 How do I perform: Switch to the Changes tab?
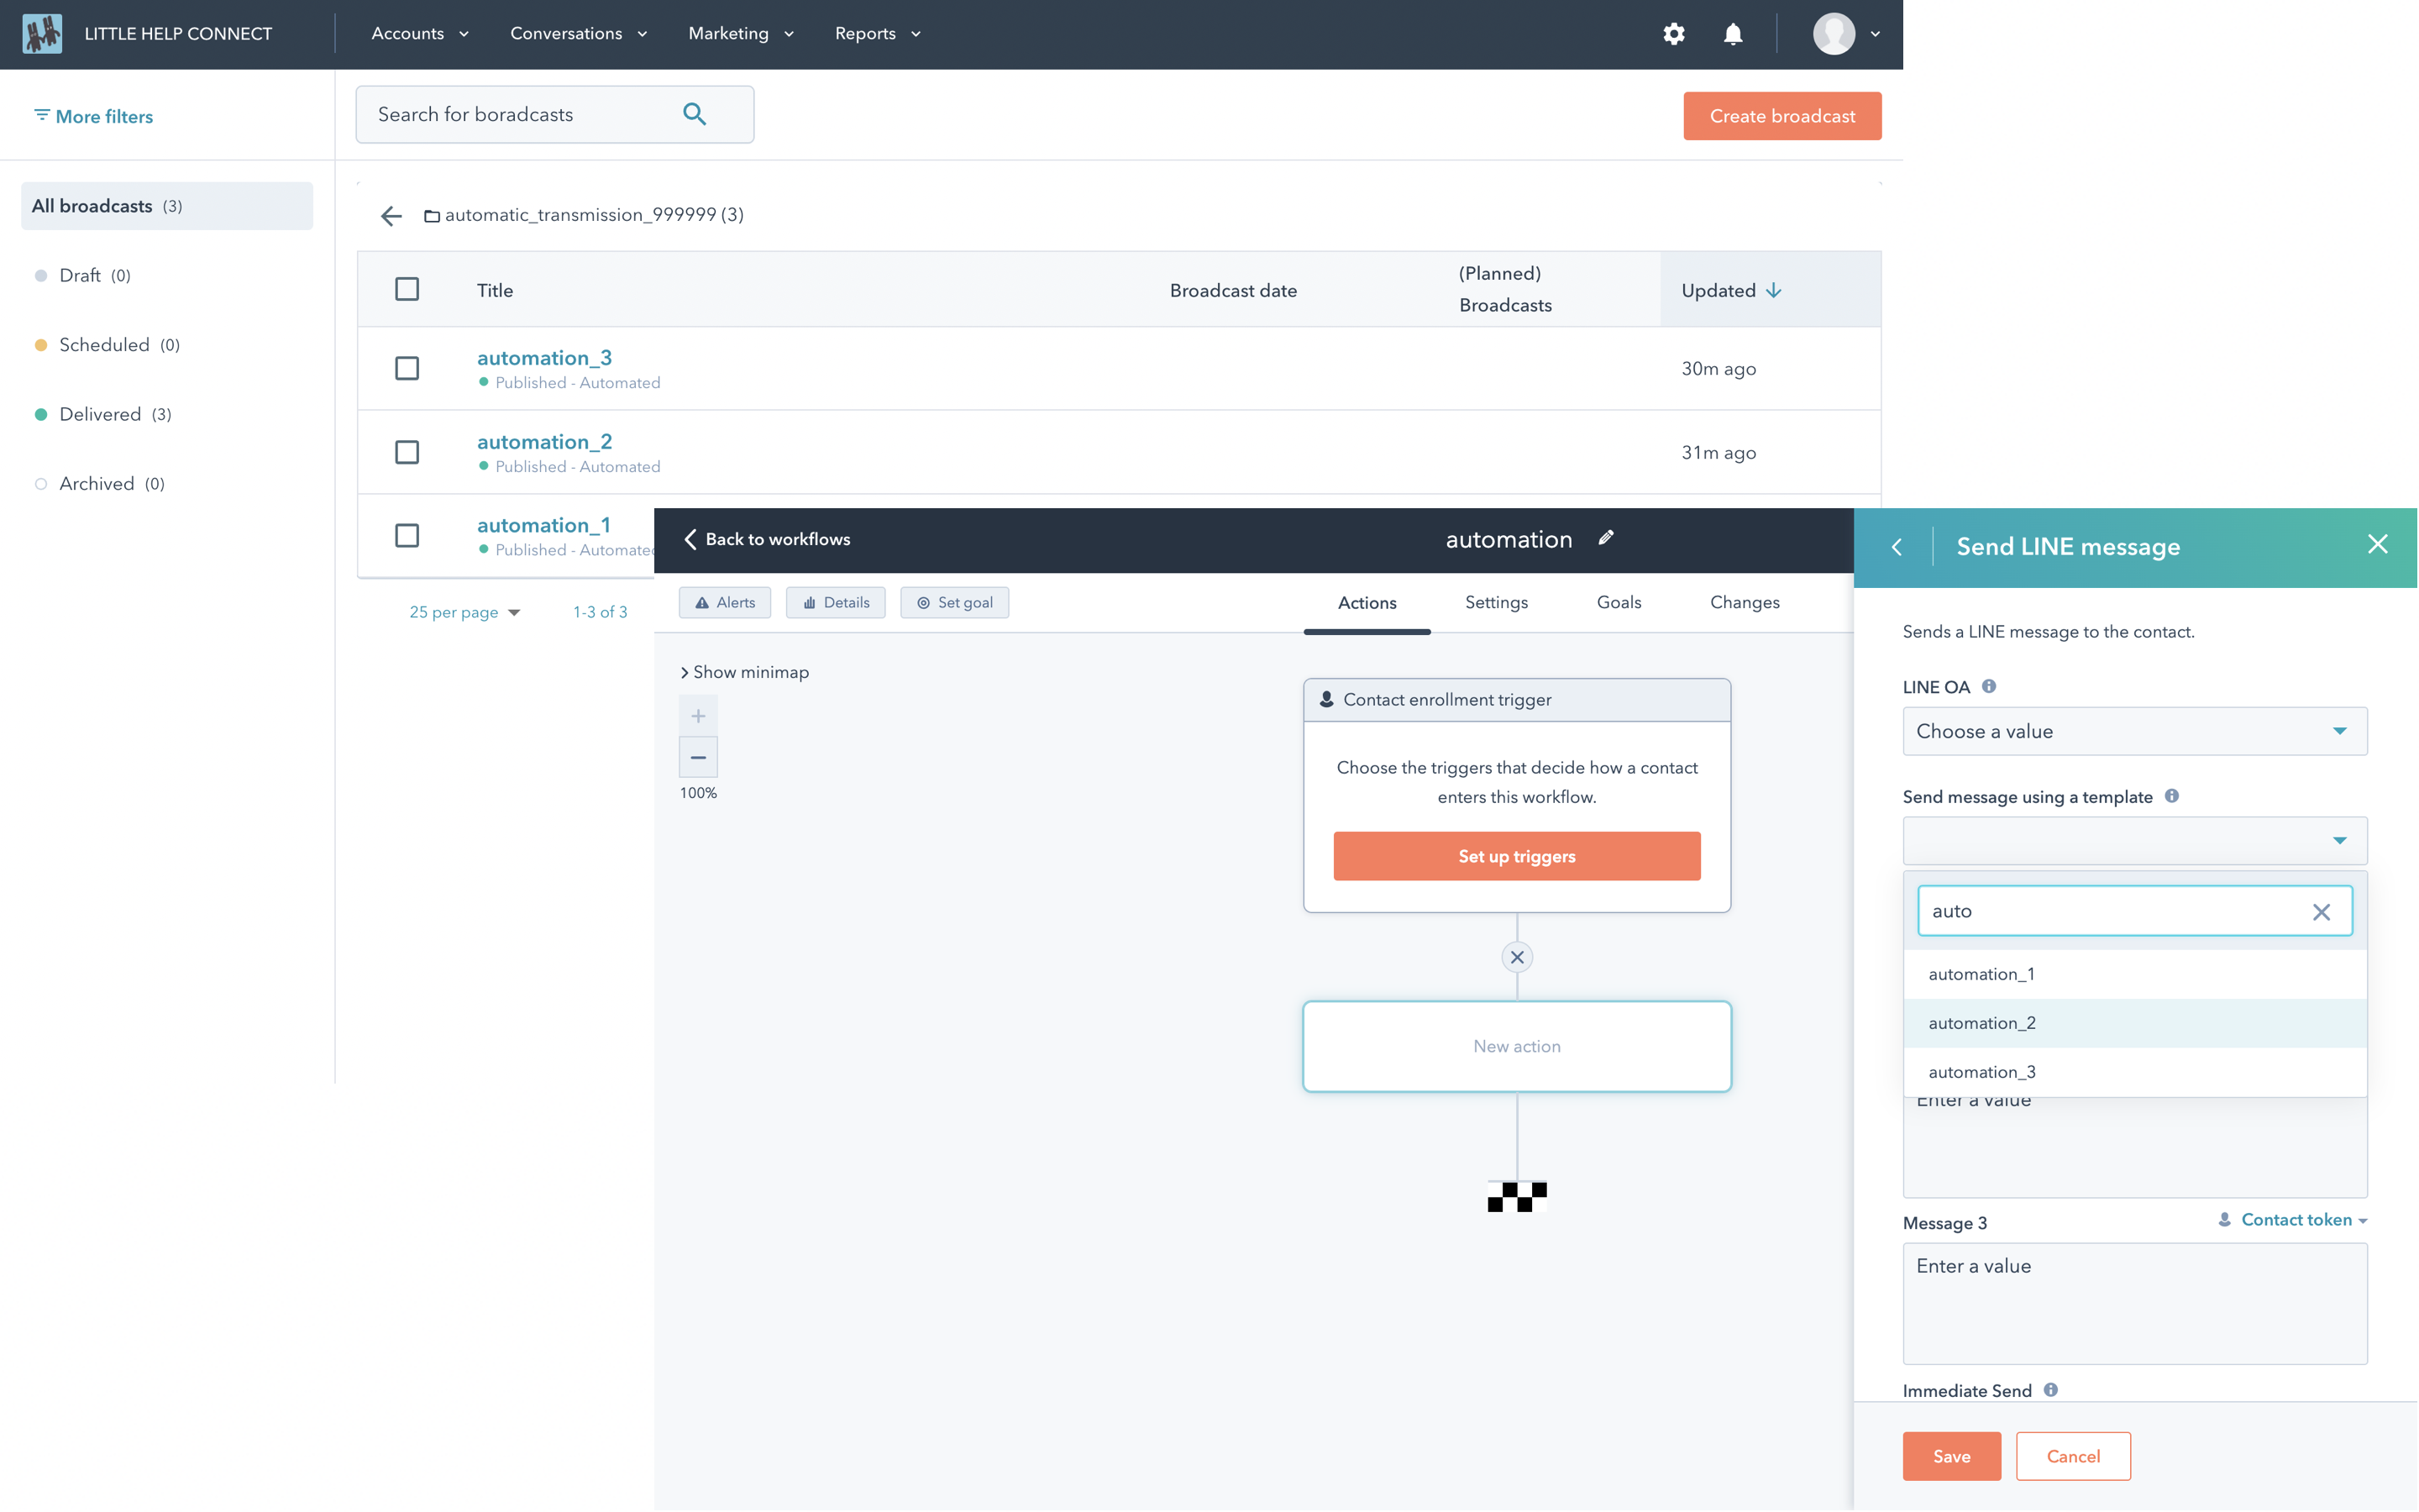pos(1745,602)
